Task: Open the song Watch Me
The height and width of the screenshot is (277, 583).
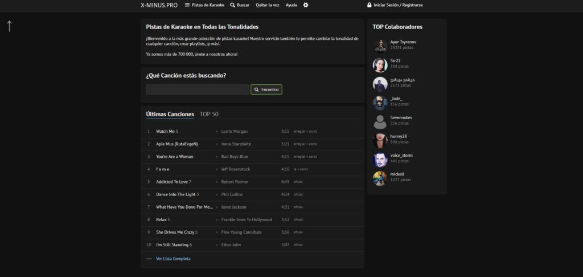Action: point(165,132)
